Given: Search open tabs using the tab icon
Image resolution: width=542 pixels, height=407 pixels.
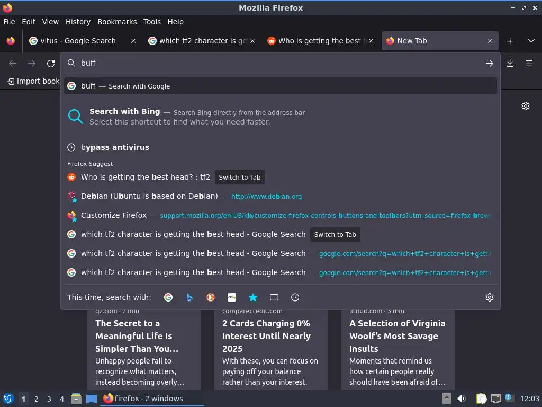Looking at the screenshot, I should tap(274, 297).
